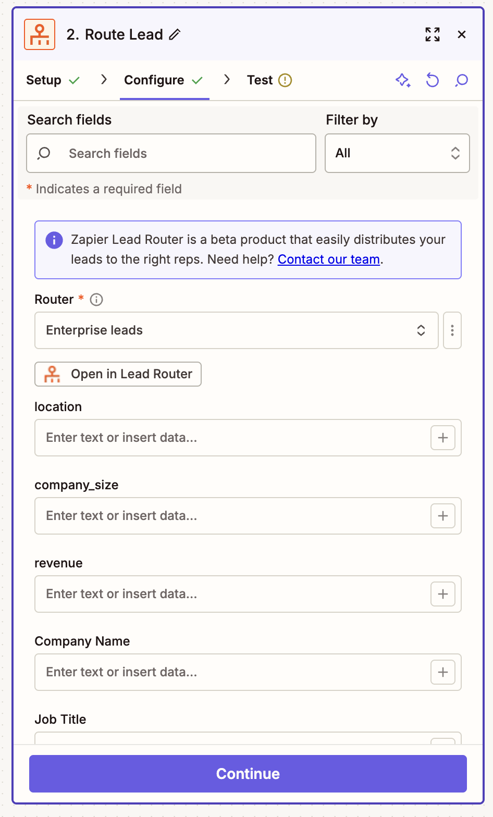The width and height of the screenshot is (493, 817).
Task: Click the Test warning status icon
Action: (285, 80)
